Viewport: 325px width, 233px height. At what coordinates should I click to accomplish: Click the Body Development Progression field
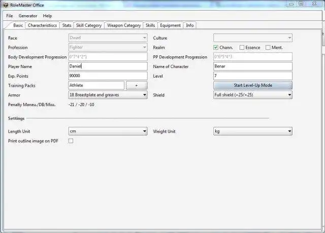click(x=108, y=57)
